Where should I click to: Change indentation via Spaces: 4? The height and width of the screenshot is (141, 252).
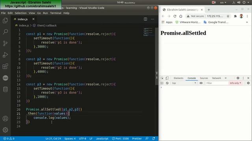[70, 139]
